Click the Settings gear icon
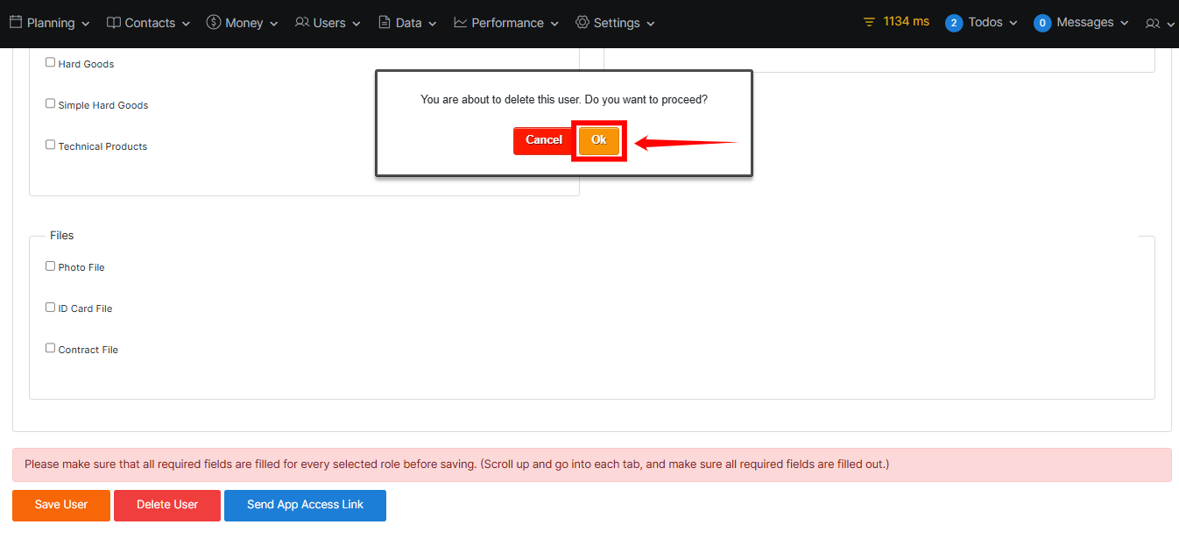 point(582,23)
